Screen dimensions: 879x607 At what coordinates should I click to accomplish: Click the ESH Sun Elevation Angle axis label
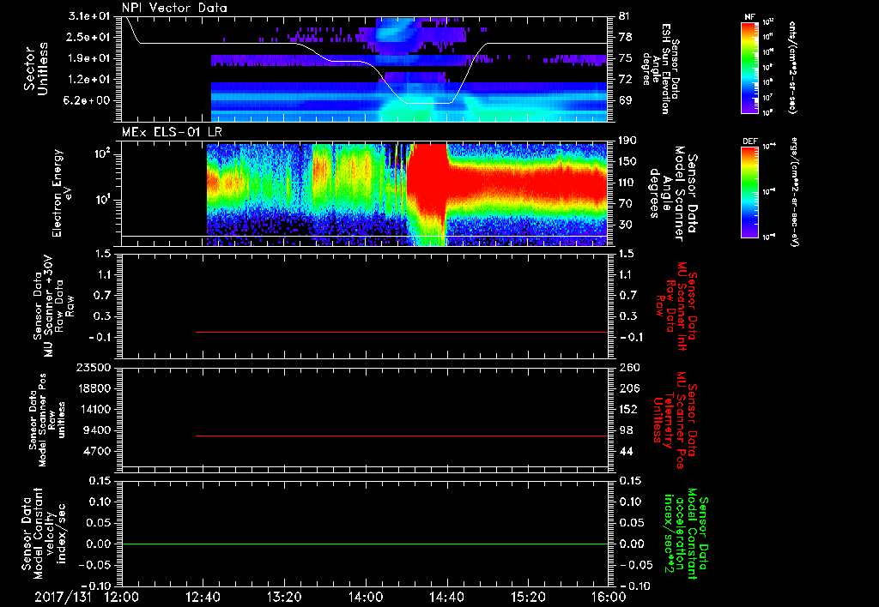pos(660,69)
